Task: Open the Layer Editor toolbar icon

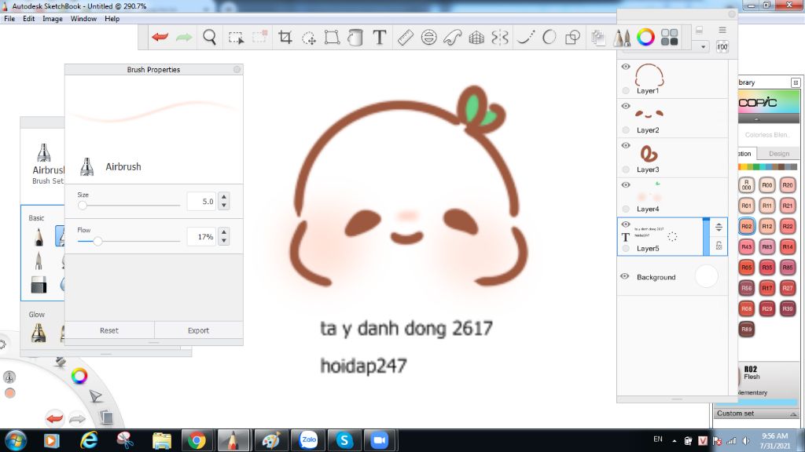Action: coord(598,38)
